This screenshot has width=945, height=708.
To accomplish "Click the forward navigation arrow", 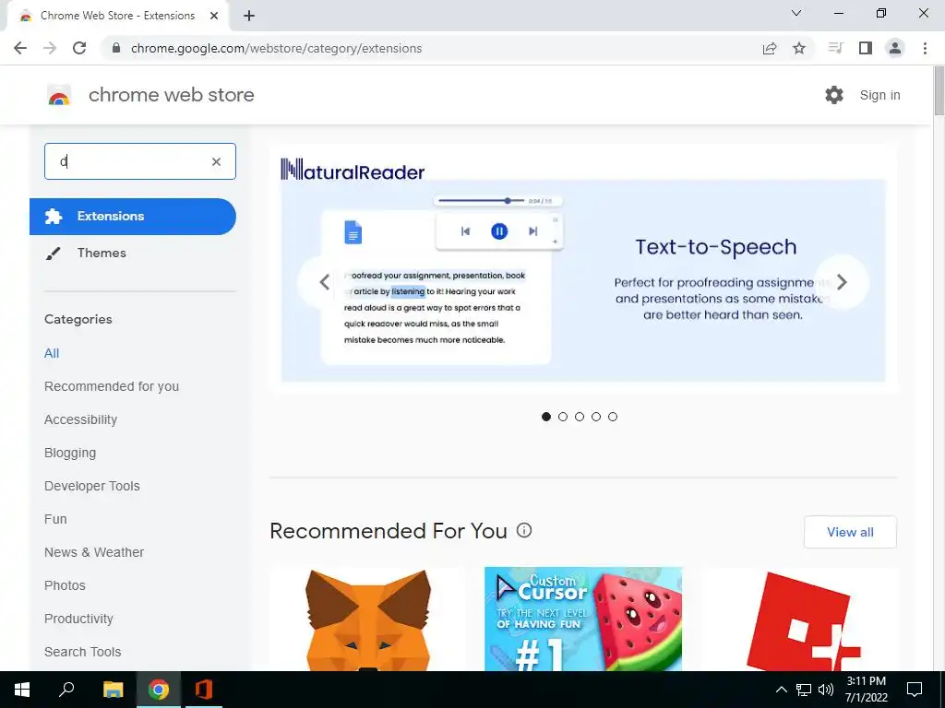I will (x=50, y=48).
